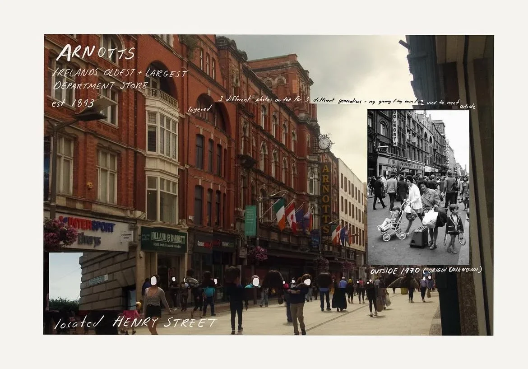528x369 pixels.
Task: Click the 'DEPARTMENT STORE' handwritten text
Action: click(x=100, y=86)
